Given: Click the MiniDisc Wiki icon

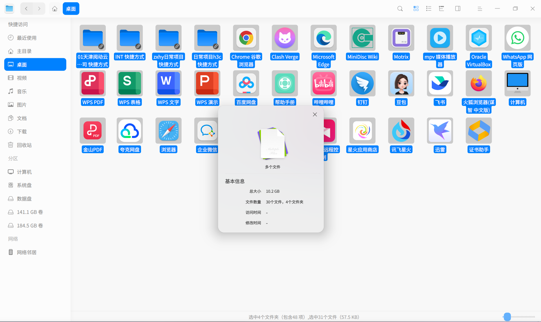Looking at the screenshot, I should coord(362,38).
